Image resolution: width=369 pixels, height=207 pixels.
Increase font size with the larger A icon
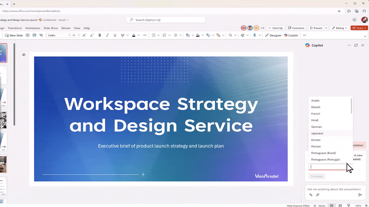(84, 35)
